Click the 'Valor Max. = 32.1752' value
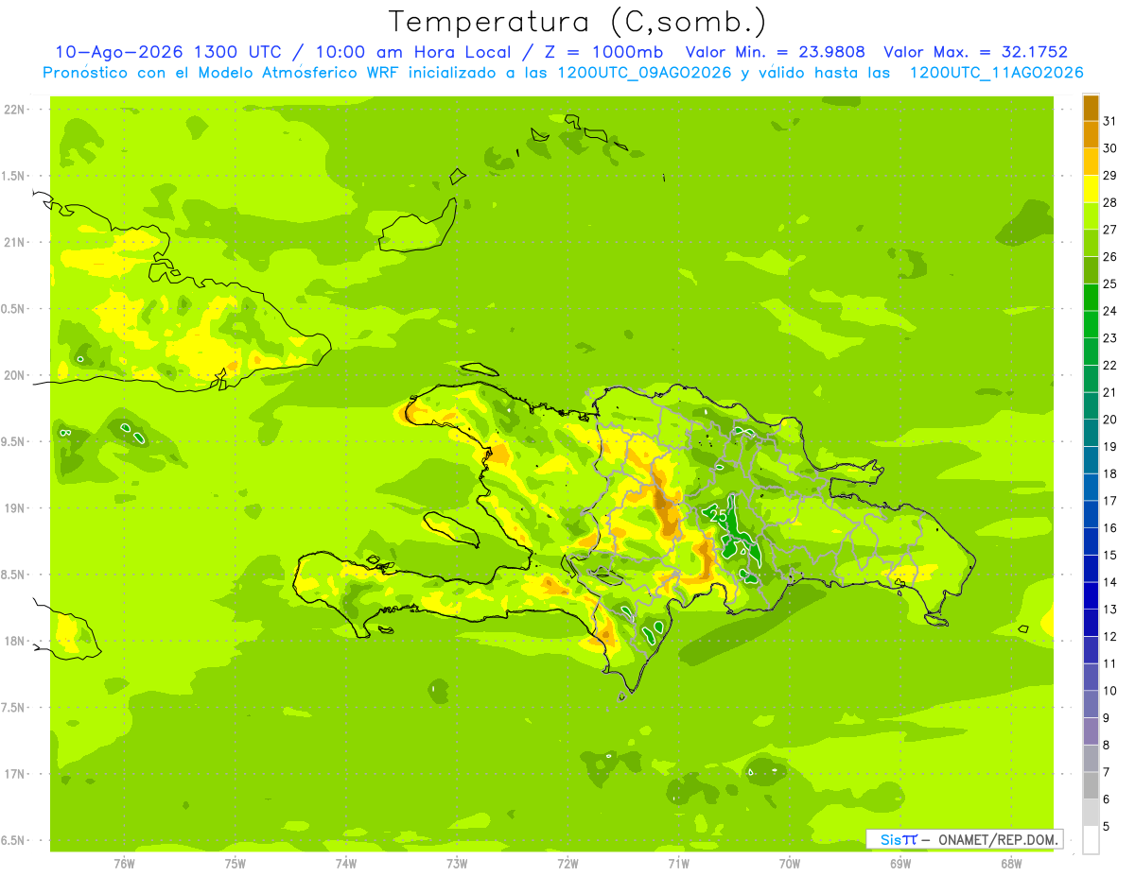This screenshot has height=876, width=1135. 975,52
